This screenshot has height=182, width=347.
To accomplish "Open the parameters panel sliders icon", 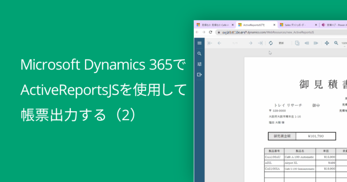I will 199,64.
